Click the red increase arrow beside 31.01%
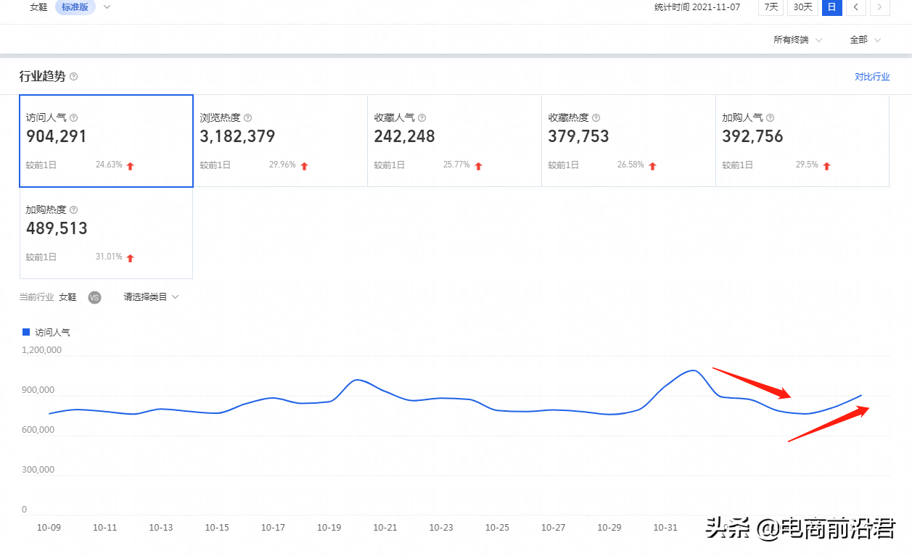Screen dimensions: 912x556 click(129, 257)
